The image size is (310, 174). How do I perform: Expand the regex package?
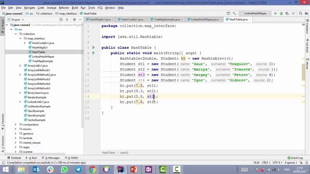(x=15, y=147)
